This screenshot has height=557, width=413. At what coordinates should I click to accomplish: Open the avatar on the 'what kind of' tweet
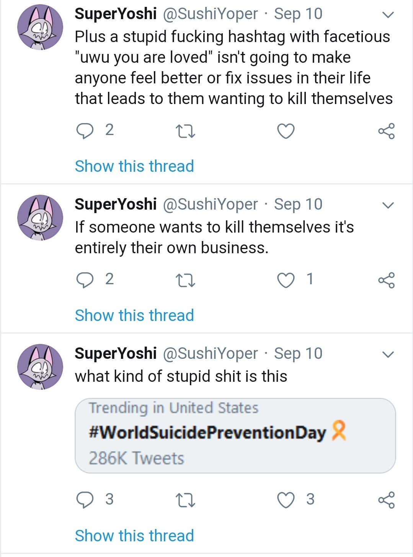[40, 366]
